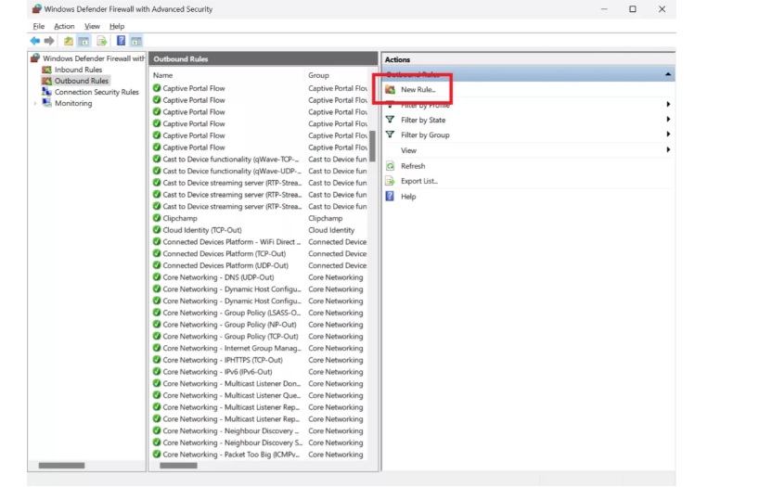Click the Monitoring tree icon

[47, 103]
